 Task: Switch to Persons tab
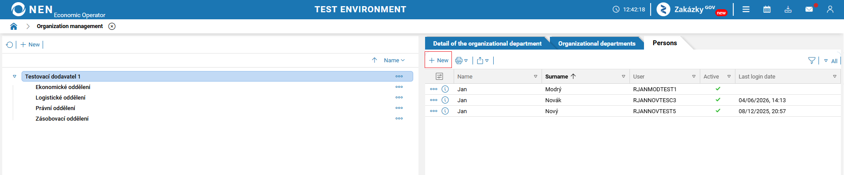pos(665,43)
